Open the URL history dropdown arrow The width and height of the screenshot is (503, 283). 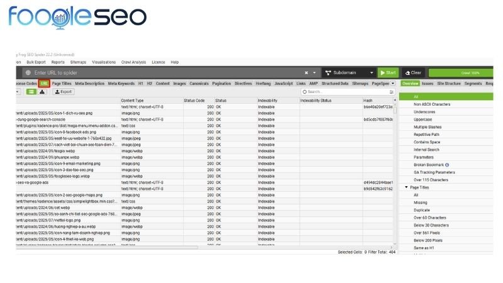click(x=314, y=73)
